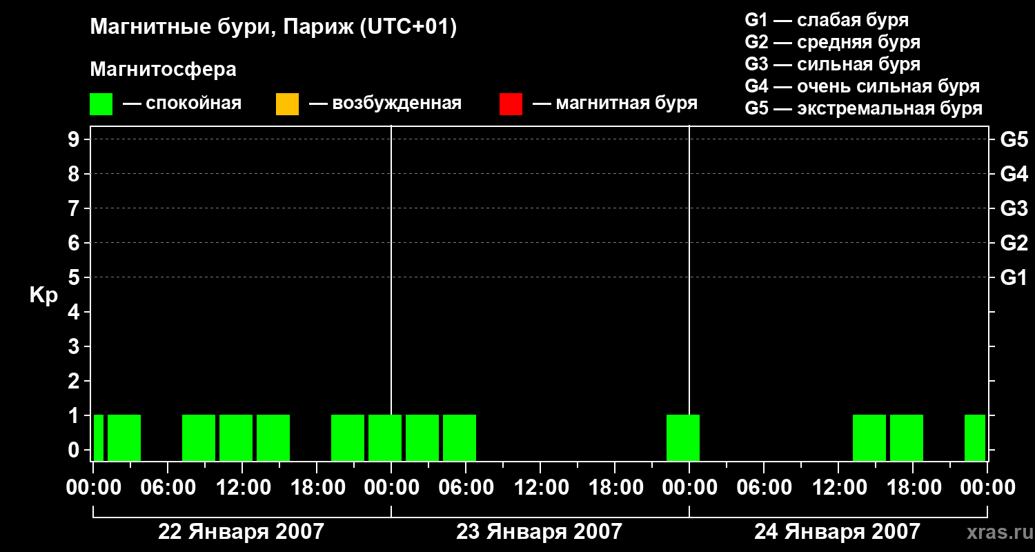Image resolution: width=1035 pixels, height=552 pixels.
Task: Click the green bar at 10:00–13:00 on 22 January
Action: click(236, 437)
